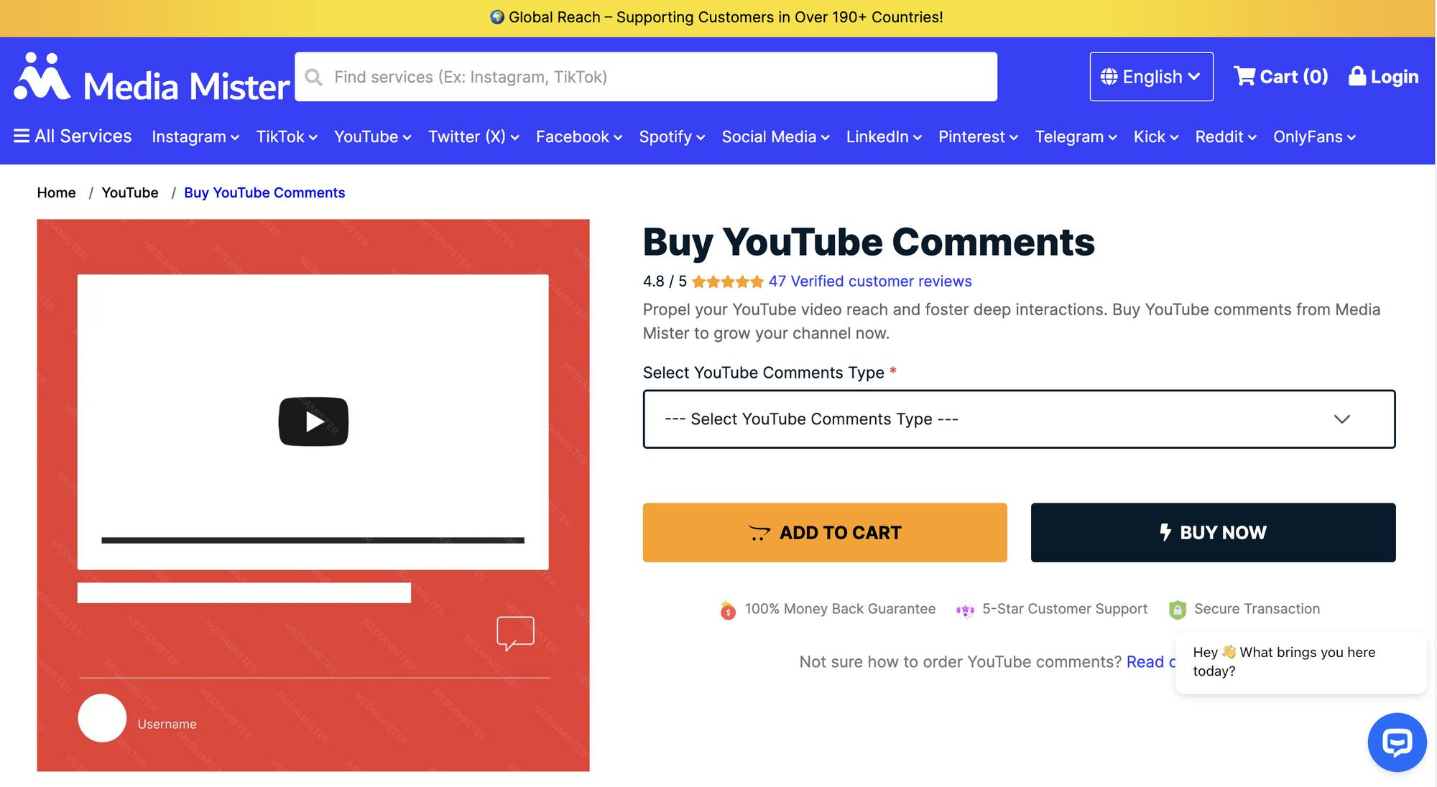Expand the English language selector

pos(1150,76)
